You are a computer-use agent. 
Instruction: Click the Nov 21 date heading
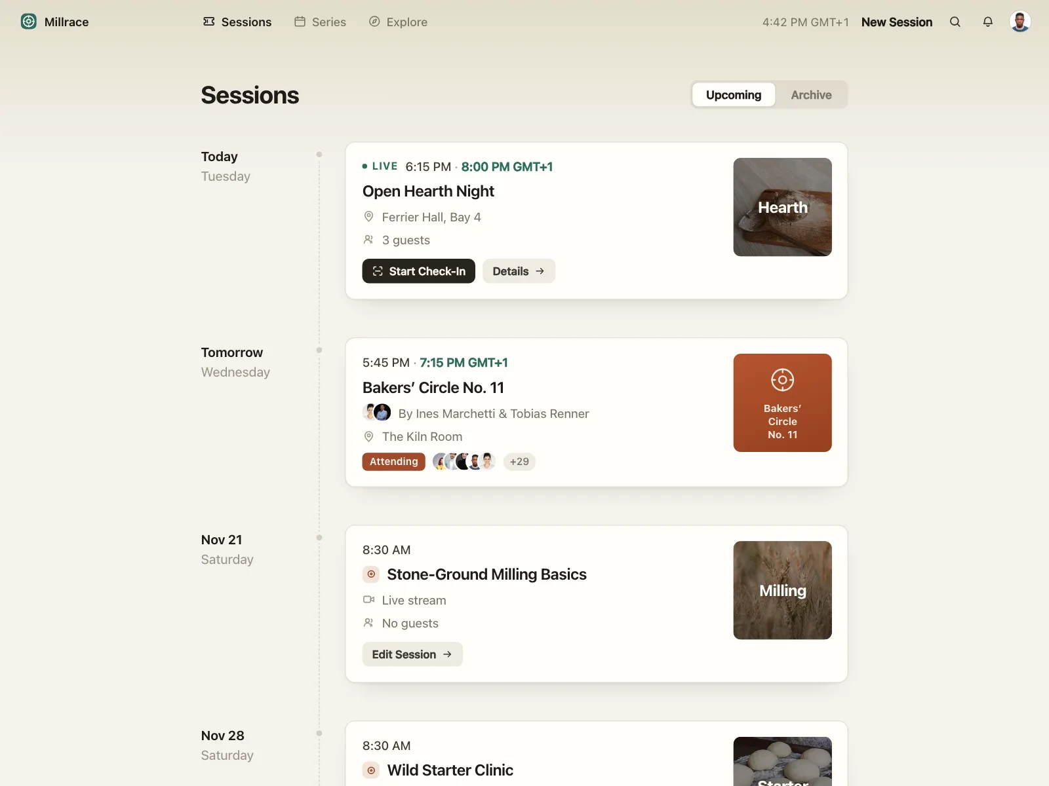click(x=222, y=540)
